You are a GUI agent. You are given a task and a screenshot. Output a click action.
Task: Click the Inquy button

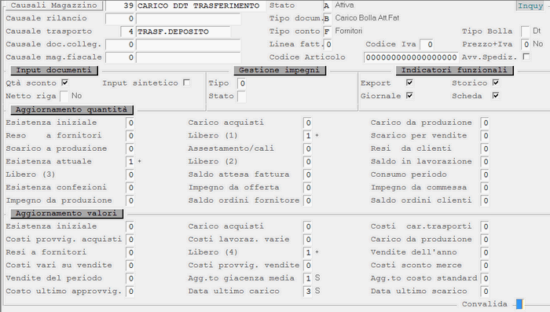tap(530, 6)
